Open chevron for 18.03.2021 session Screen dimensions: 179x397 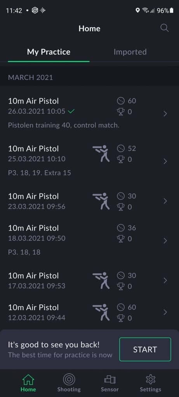tap(165, 240)
